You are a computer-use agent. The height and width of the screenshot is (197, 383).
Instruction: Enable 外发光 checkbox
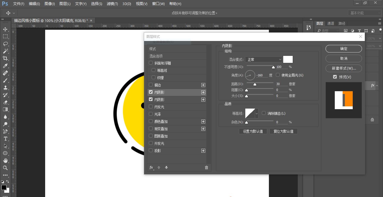point(151,143)
